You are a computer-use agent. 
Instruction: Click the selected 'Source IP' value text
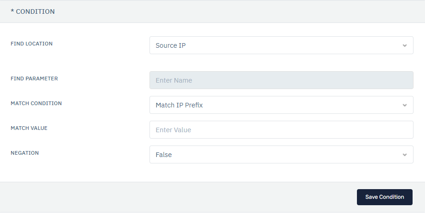click(171, 45)
